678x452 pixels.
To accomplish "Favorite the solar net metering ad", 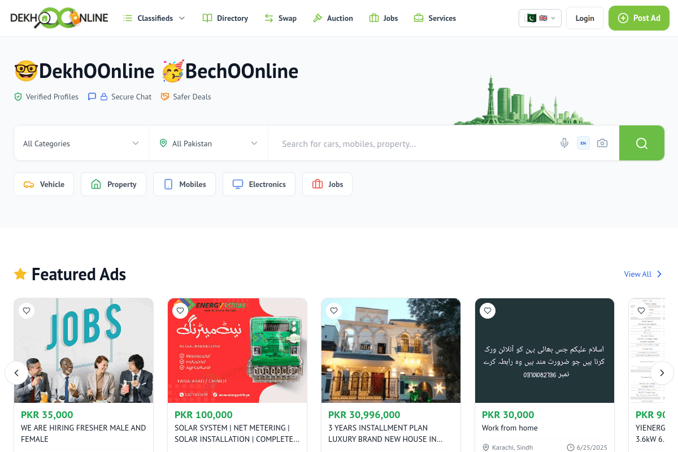I will [180, 310].
